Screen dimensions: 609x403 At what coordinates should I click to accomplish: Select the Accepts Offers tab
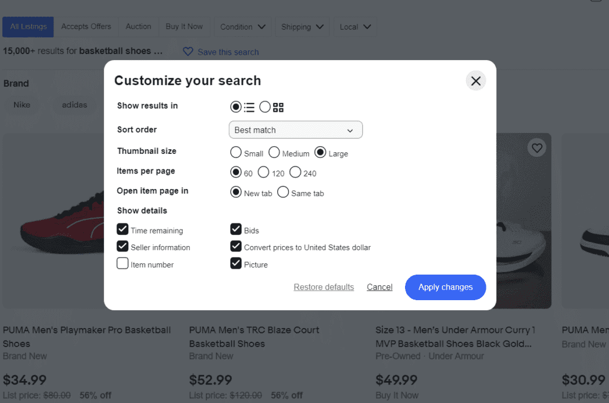point(86,27)
